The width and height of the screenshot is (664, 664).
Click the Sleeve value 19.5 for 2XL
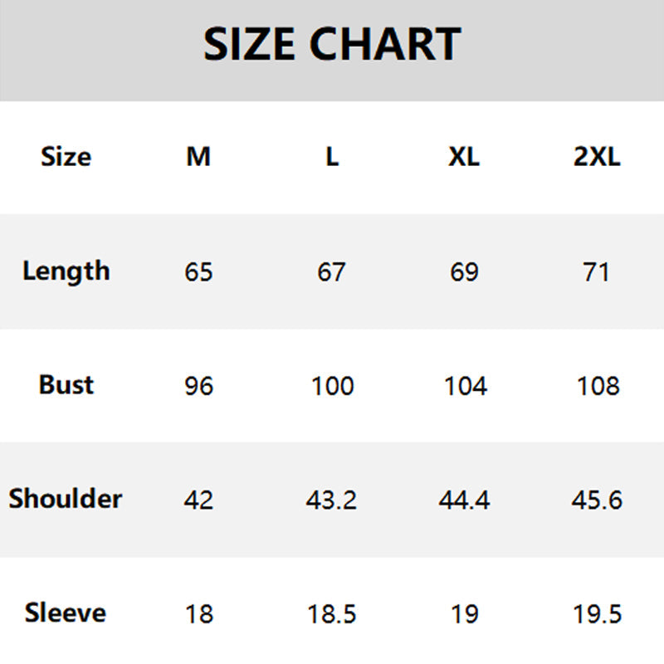tap(597, 614)
